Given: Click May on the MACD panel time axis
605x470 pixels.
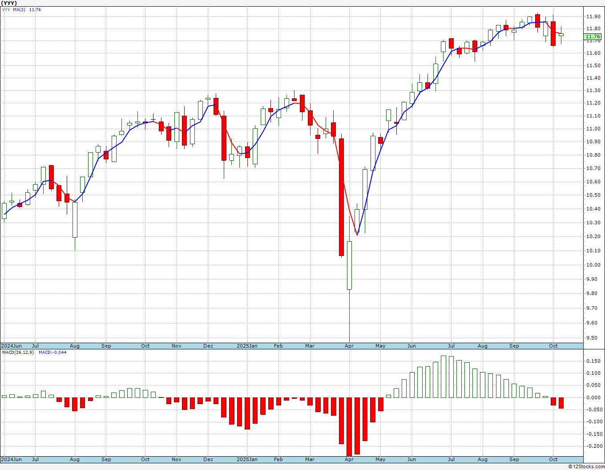Looking at the screenshot, I should [380, 459].
